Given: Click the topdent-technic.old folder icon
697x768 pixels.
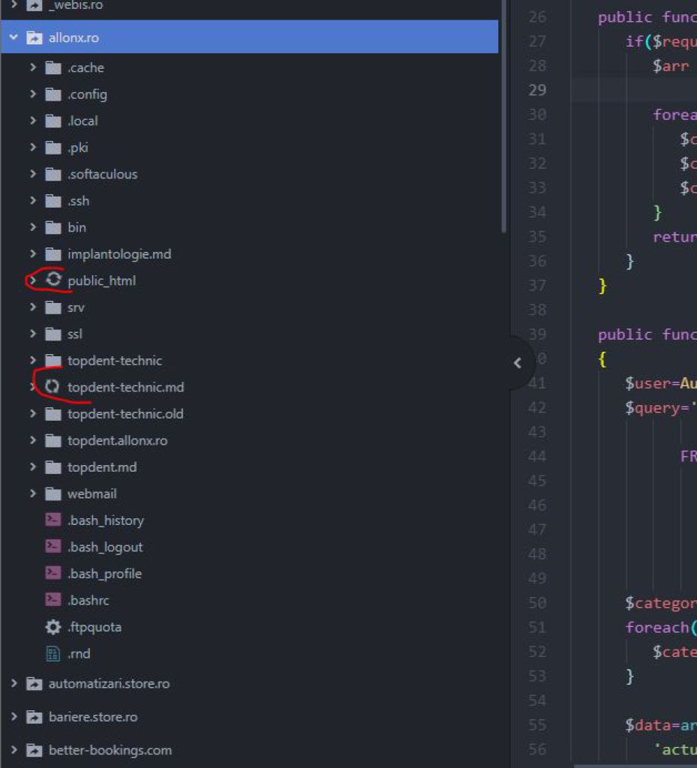Looking at the screenshot, I should 53,414.
